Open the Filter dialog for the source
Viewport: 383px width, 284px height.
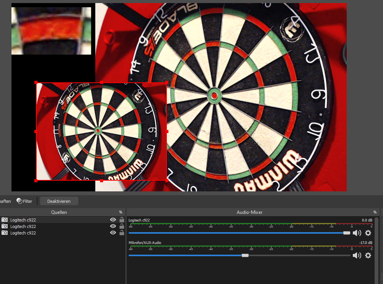pyautogui.click(x=24, y=201)
